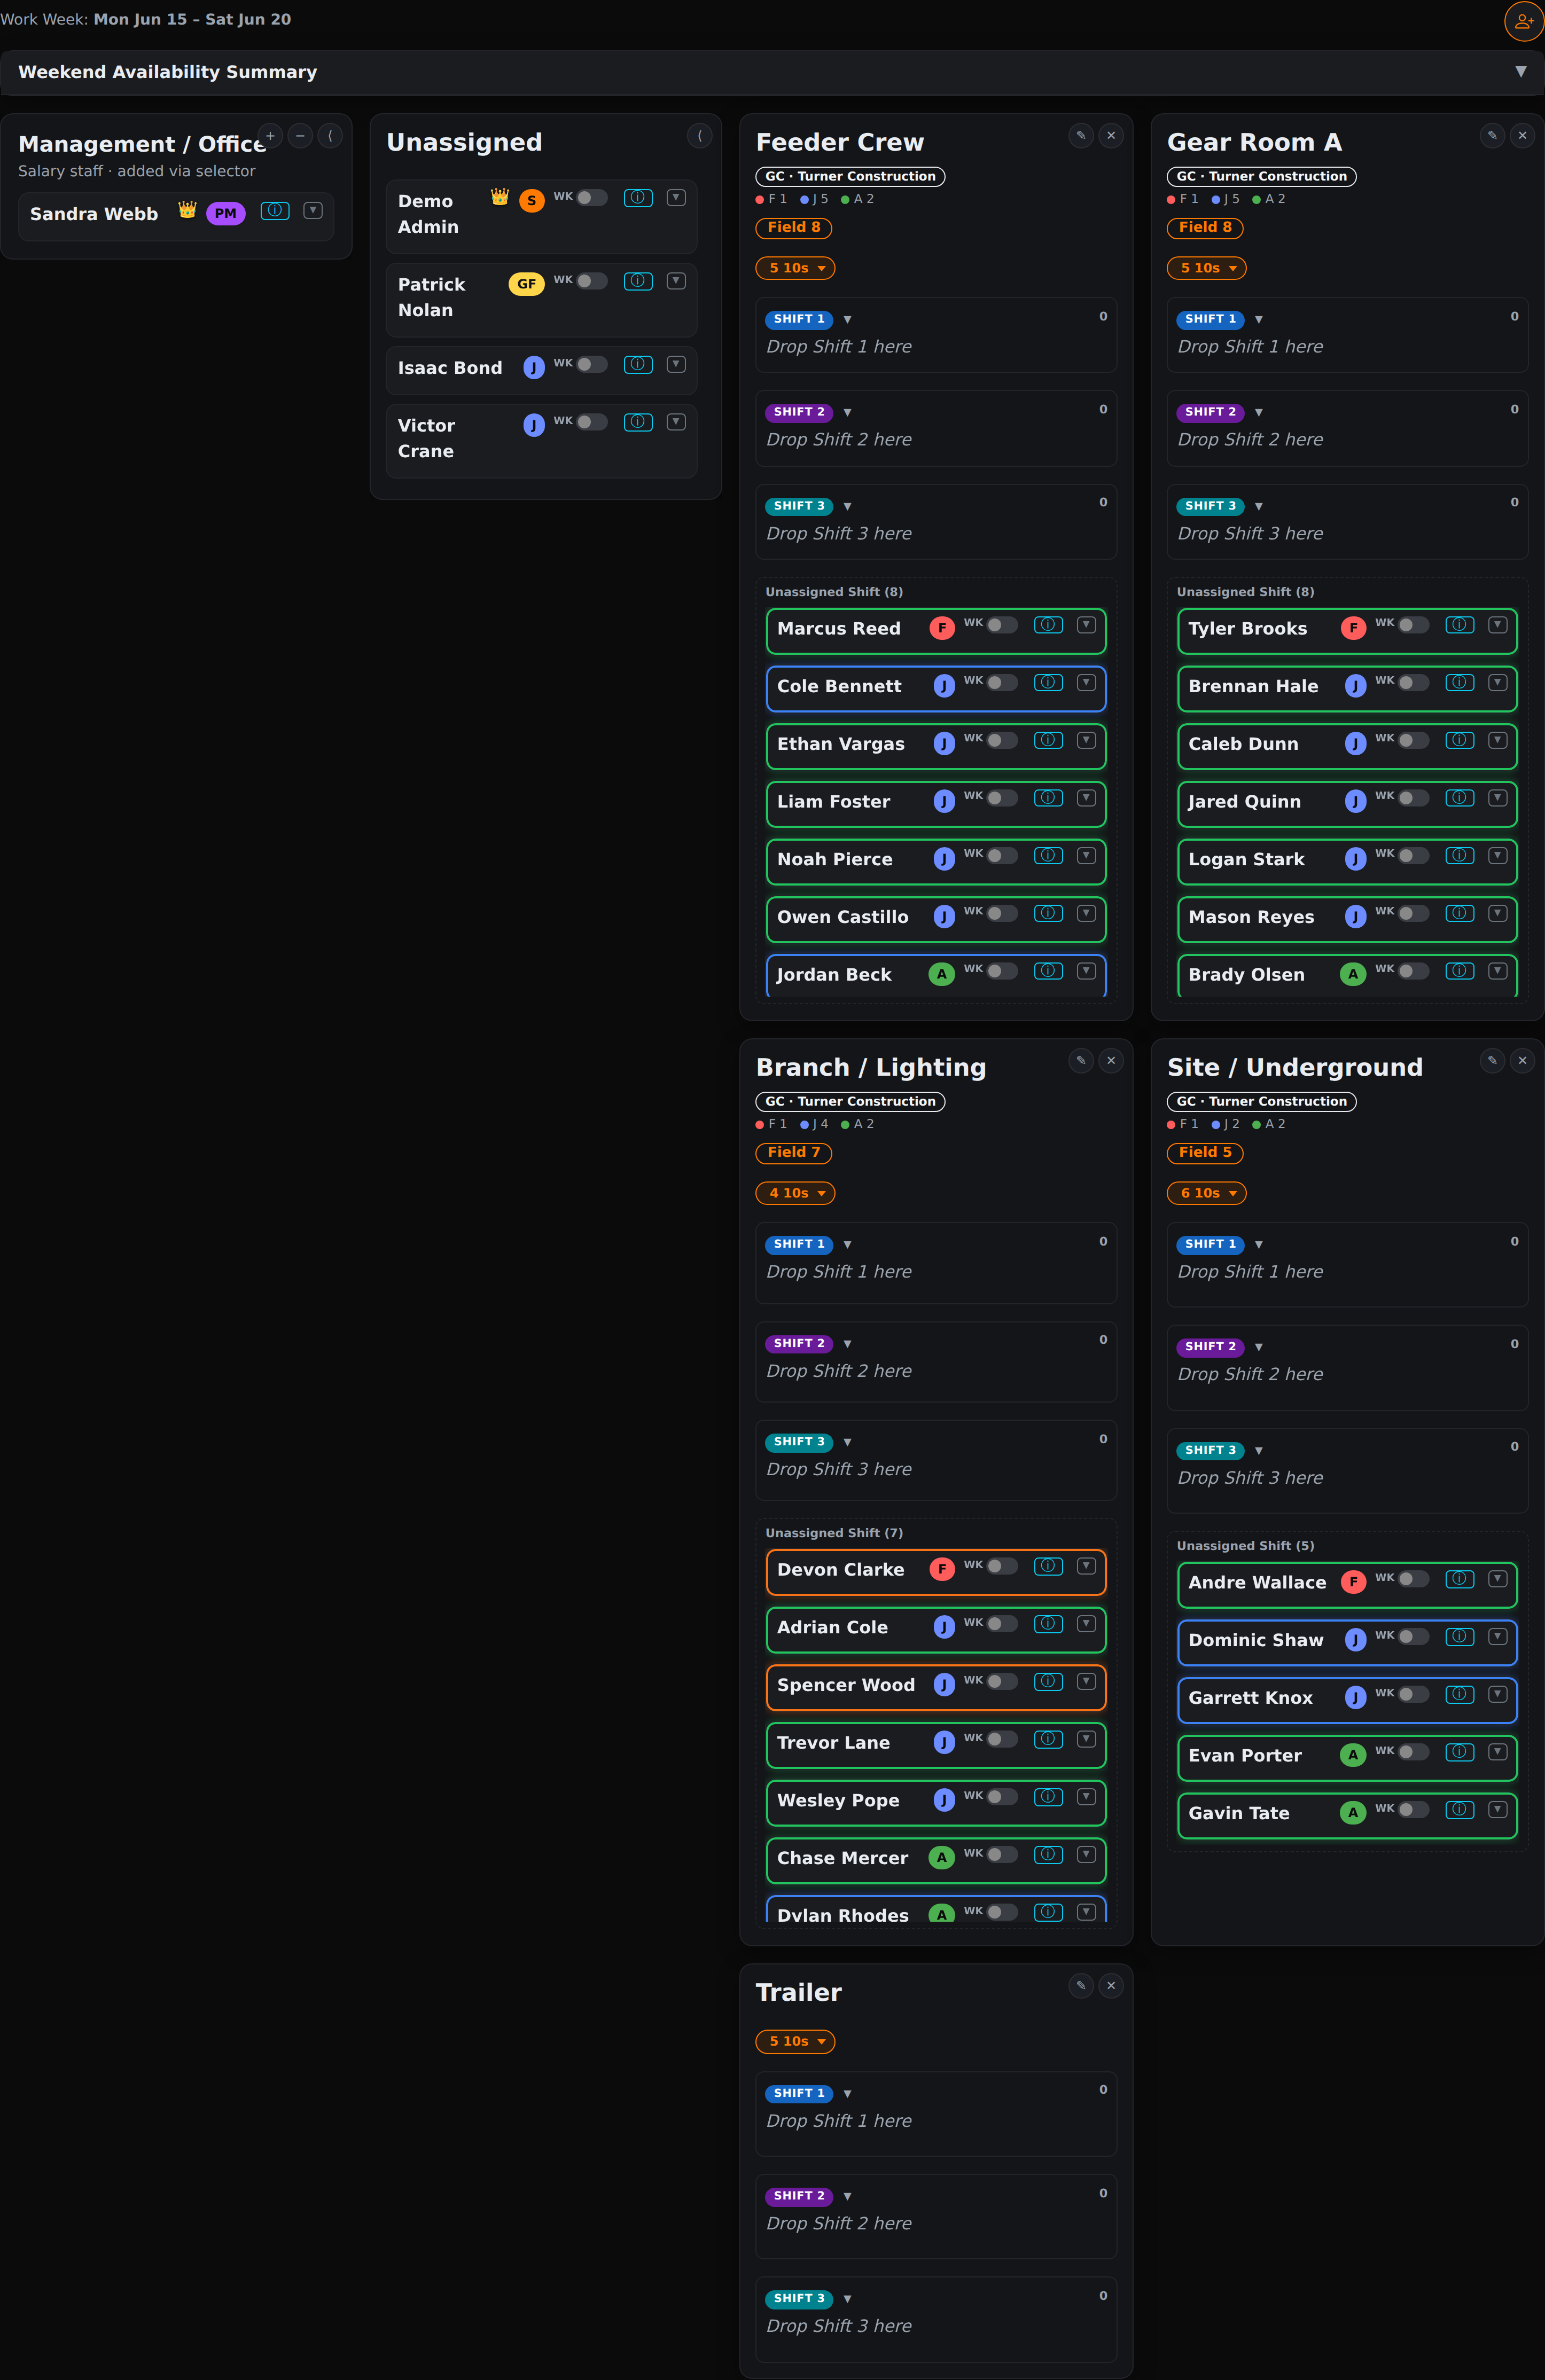
Task: Open info icon for Andre Wallace
Action: pyautogui.click(x=1460, y=1579)
